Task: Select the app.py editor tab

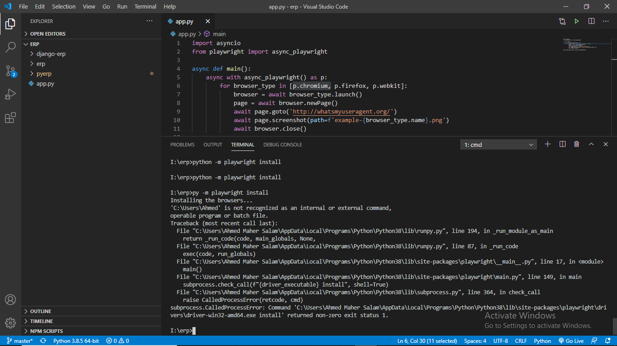Action: tap(188, 21)
